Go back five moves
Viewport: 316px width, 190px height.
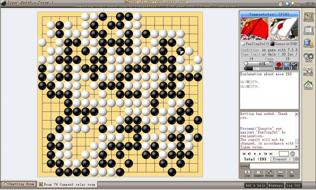249,154
